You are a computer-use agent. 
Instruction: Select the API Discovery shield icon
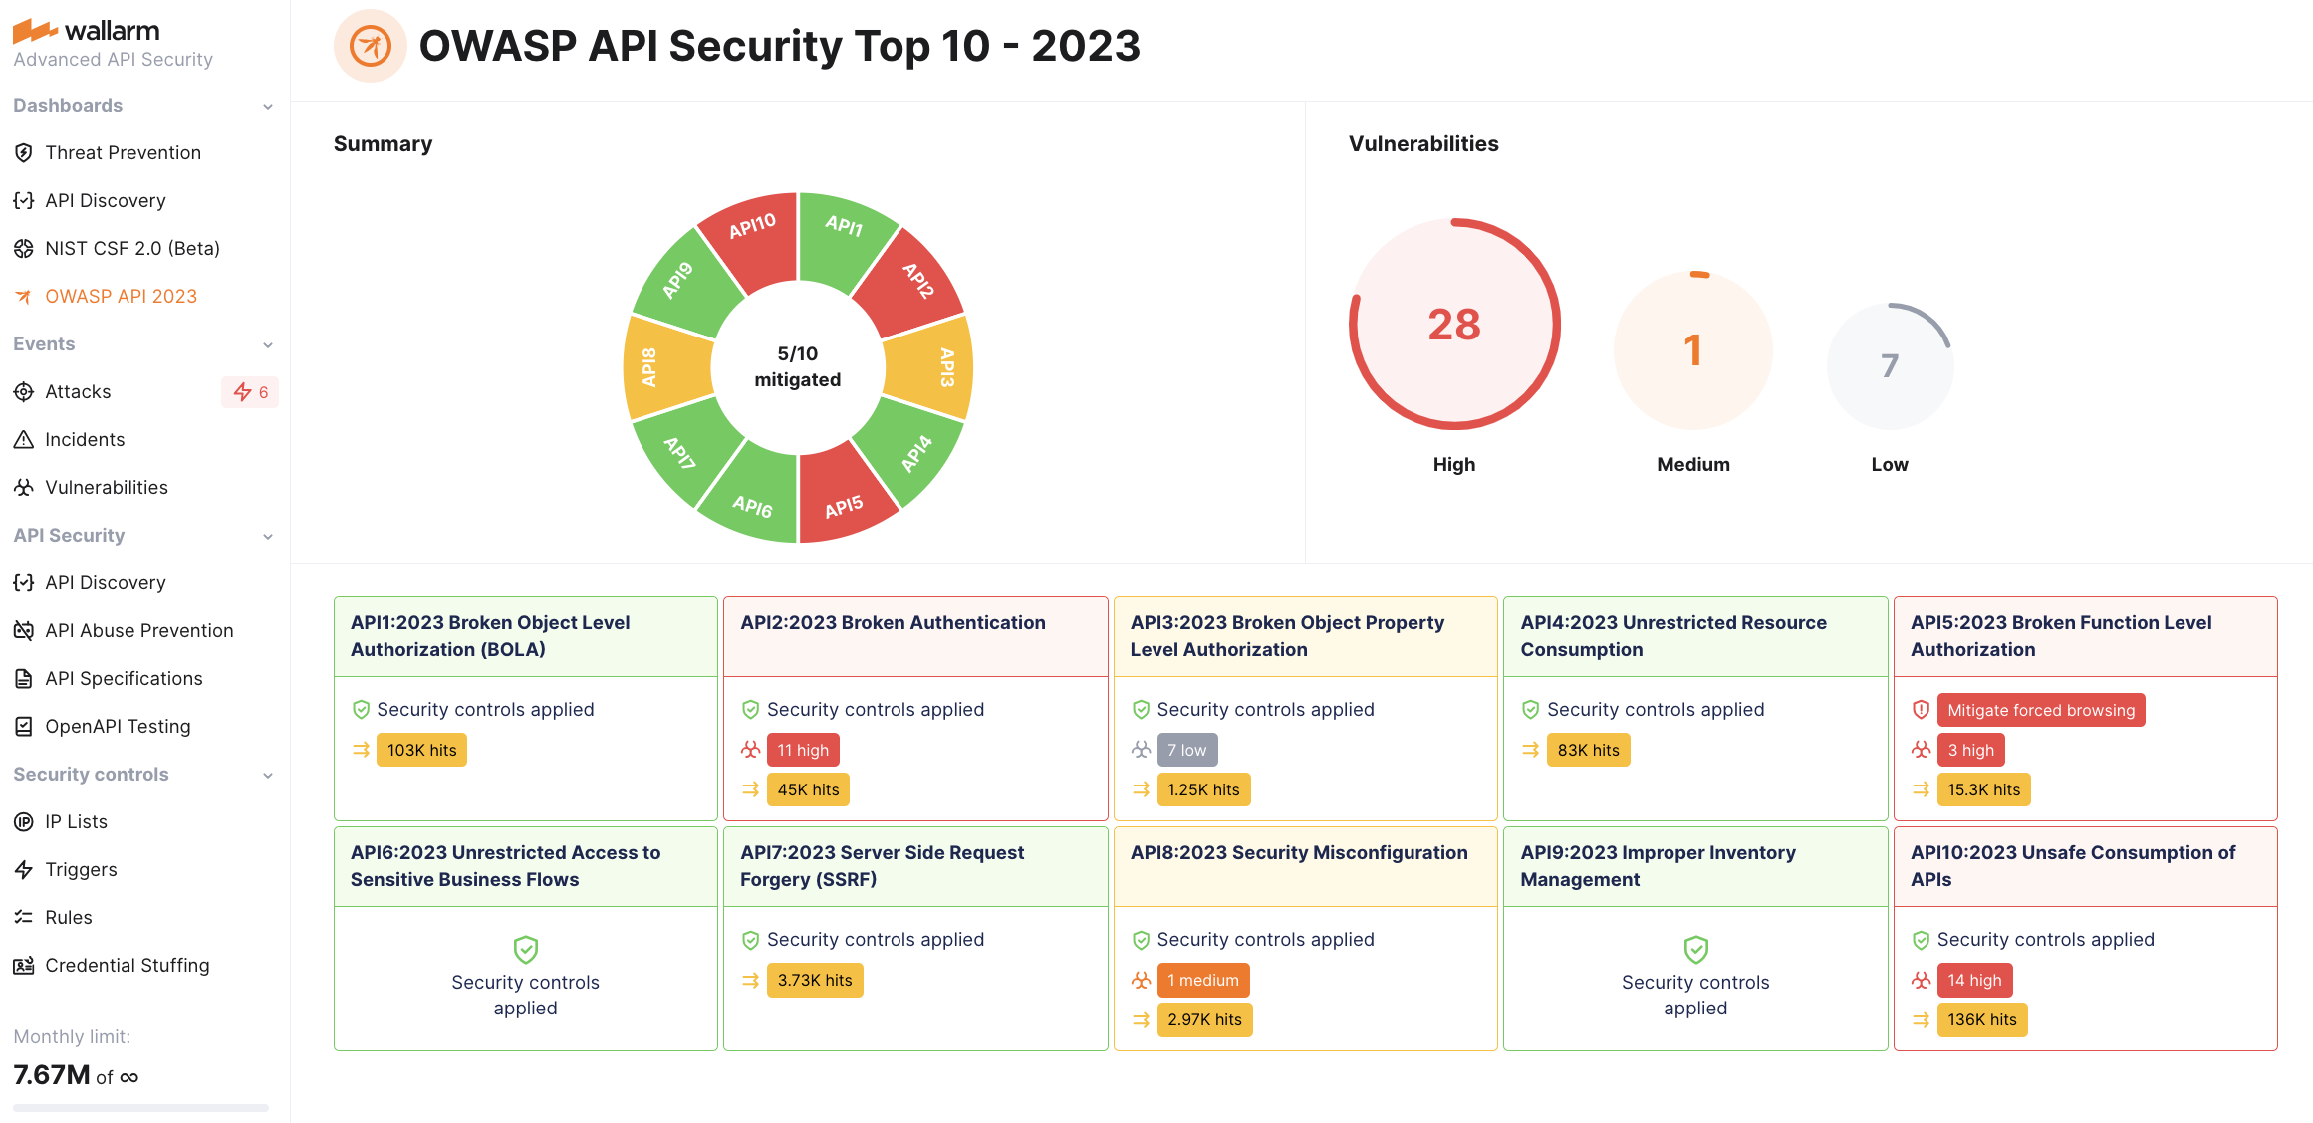23,200
